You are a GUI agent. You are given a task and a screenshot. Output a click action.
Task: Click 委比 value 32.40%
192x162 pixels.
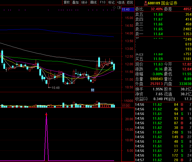(157, 9)
